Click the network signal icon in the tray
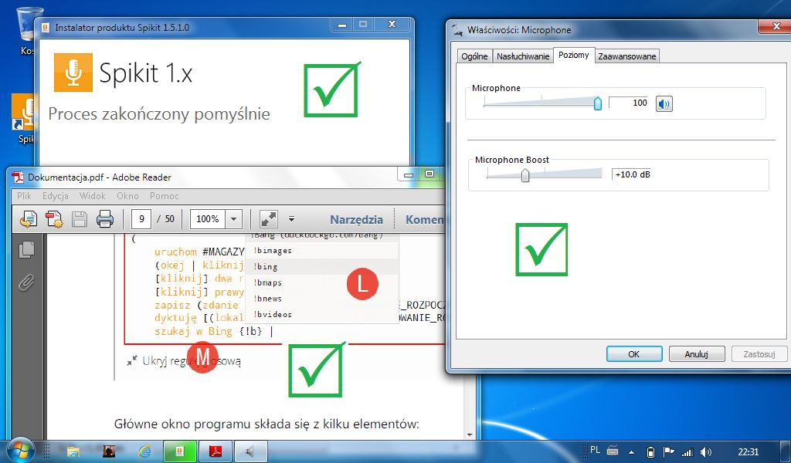Image resolution: width=791 pixels, height=463 pixels. 687,452
